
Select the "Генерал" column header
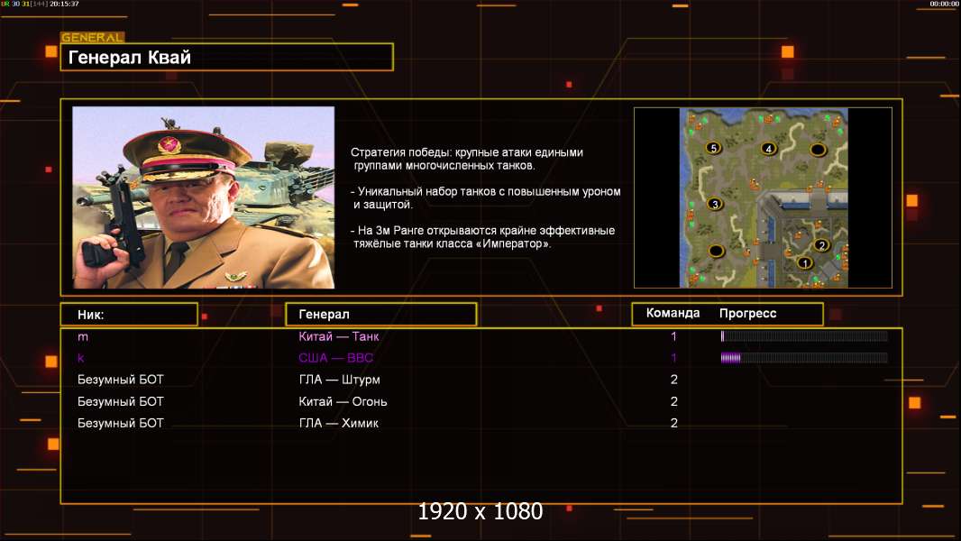[380, 314]
